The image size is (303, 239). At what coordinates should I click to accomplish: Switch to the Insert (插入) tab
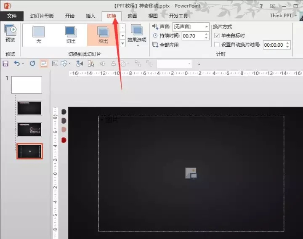tap(90, 16)
